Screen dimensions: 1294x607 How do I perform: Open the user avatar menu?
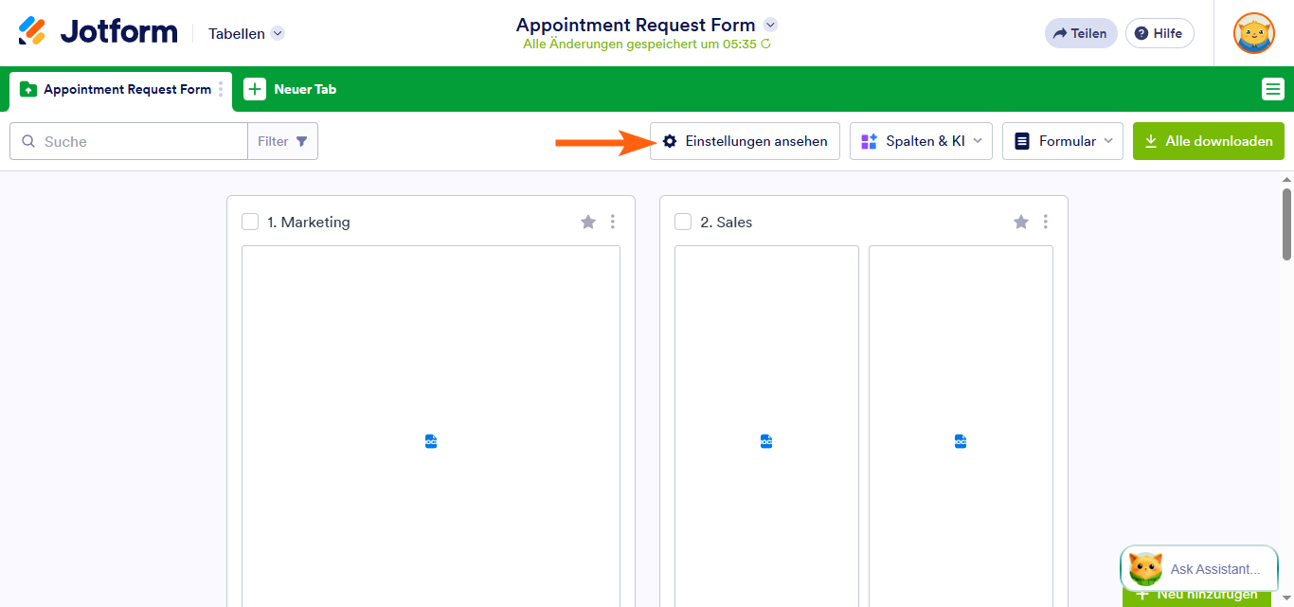[1253, 33]
